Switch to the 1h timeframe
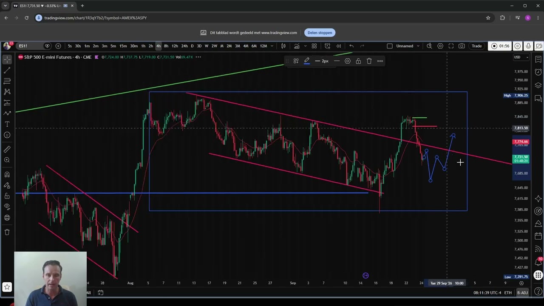The height and width of the screenshot is (306, 544). coord(143,46)
